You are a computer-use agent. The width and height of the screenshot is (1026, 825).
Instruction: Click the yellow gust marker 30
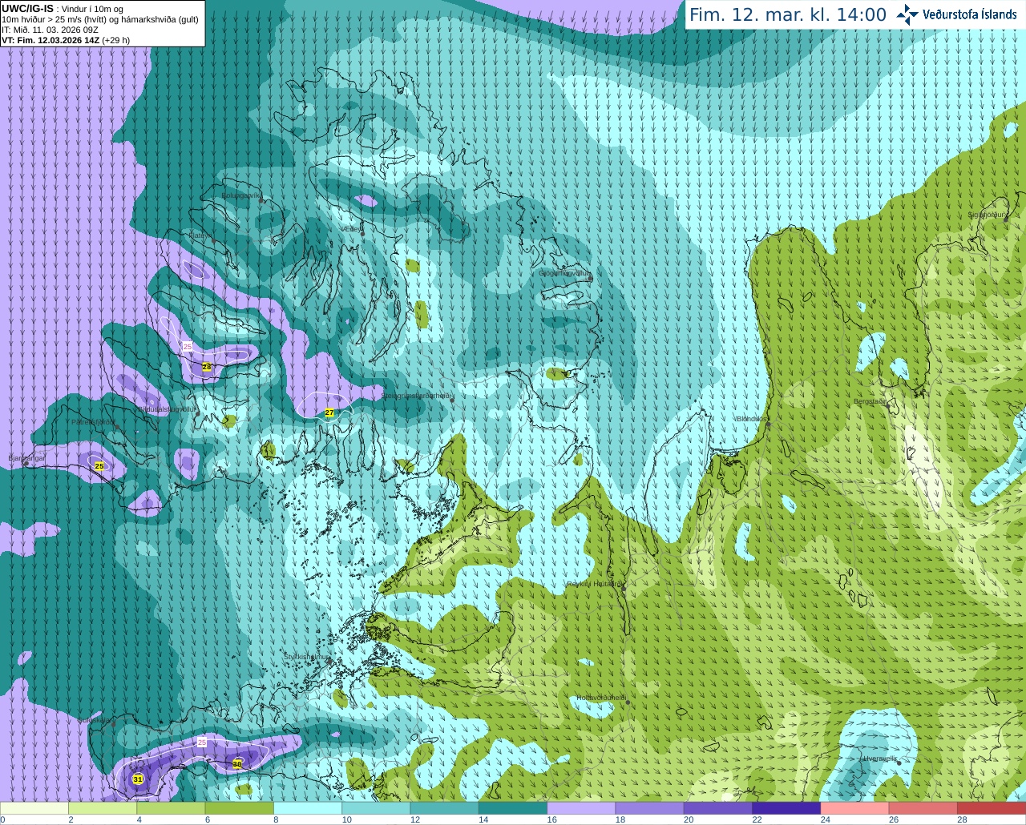point(237,764)
